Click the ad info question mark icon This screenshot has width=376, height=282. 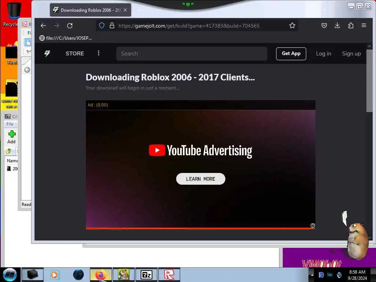(x=313, y=225)
